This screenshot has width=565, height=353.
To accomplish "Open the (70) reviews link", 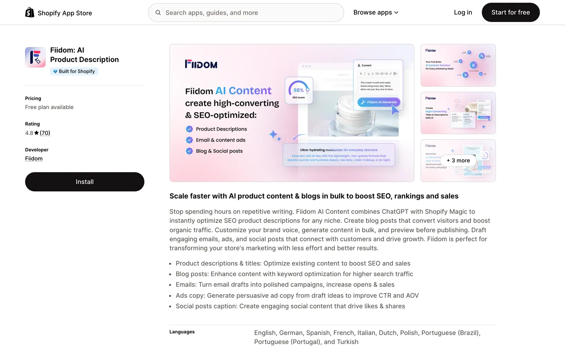I will [45, 133].
